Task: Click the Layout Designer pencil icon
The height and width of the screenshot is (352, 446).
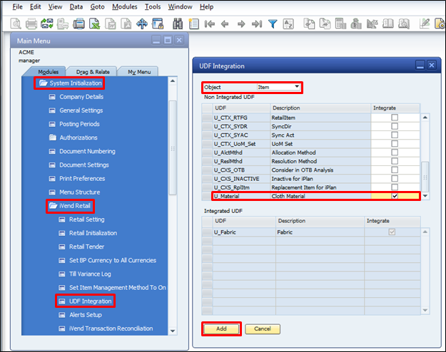Action: point(425,24)
